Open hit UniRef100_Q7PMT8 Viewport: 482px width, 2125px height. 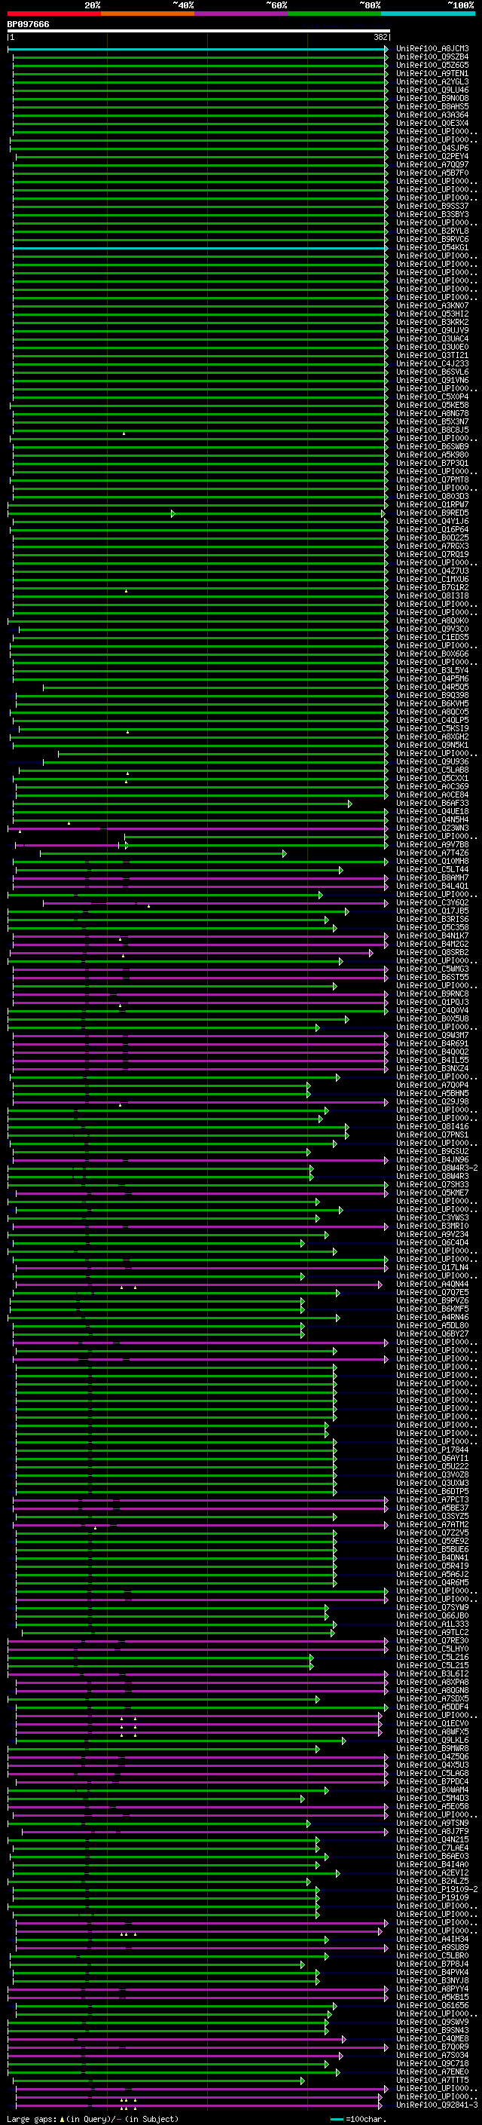pos(432,480)
